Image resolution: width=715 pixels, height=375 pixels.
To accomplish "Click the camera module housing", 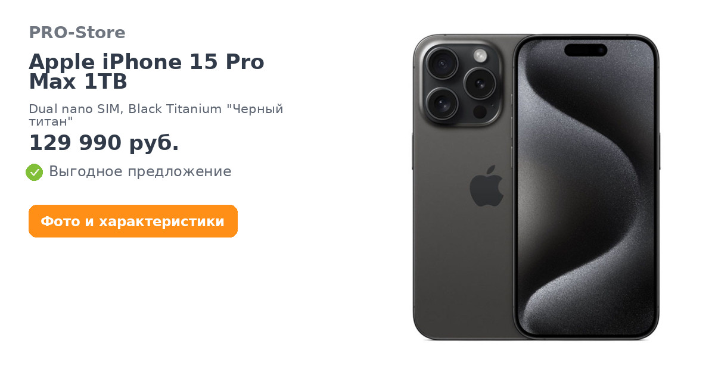I will pyautogui.click(x=461, y=83).
